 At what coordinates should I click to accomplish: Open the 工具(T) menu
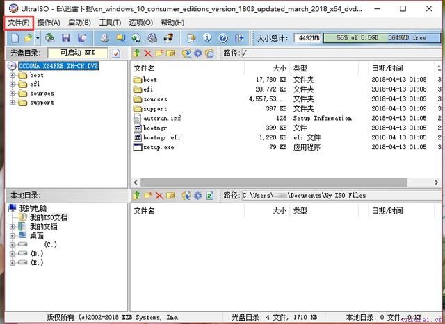[110, 23]
